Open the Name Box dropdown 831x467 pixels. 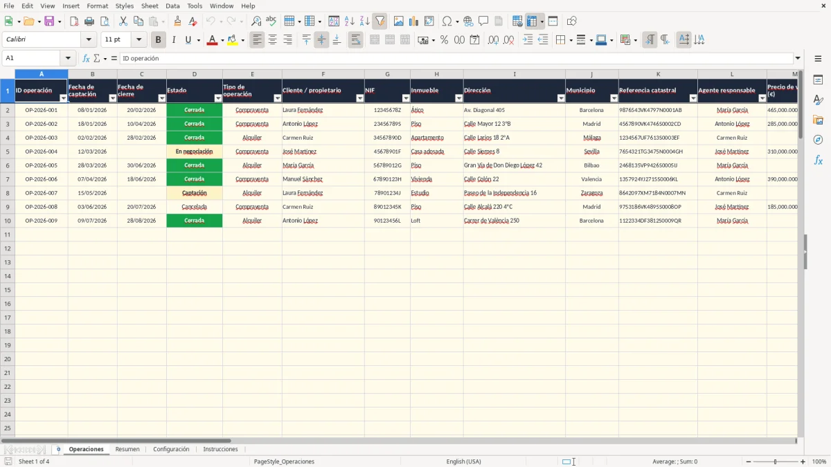68,58
